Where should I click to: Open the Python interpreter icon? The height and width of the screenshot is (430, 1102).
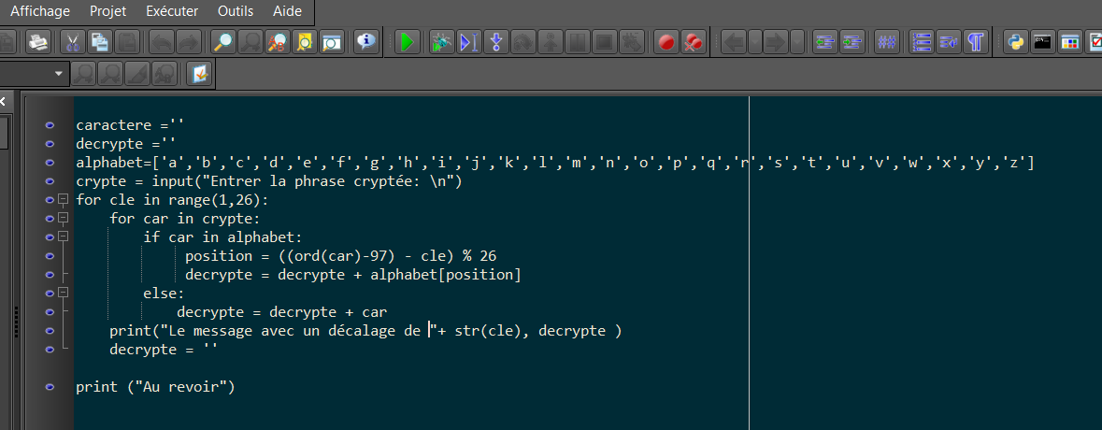click(x=1016, y=42)
